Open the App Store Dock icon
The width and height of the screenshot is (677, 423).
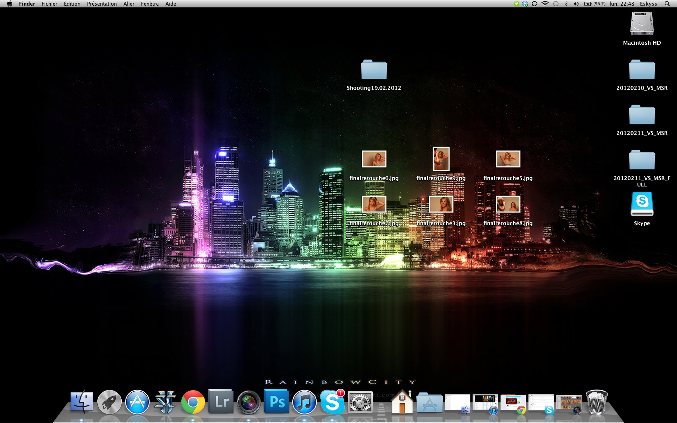[x=137, y=402]
